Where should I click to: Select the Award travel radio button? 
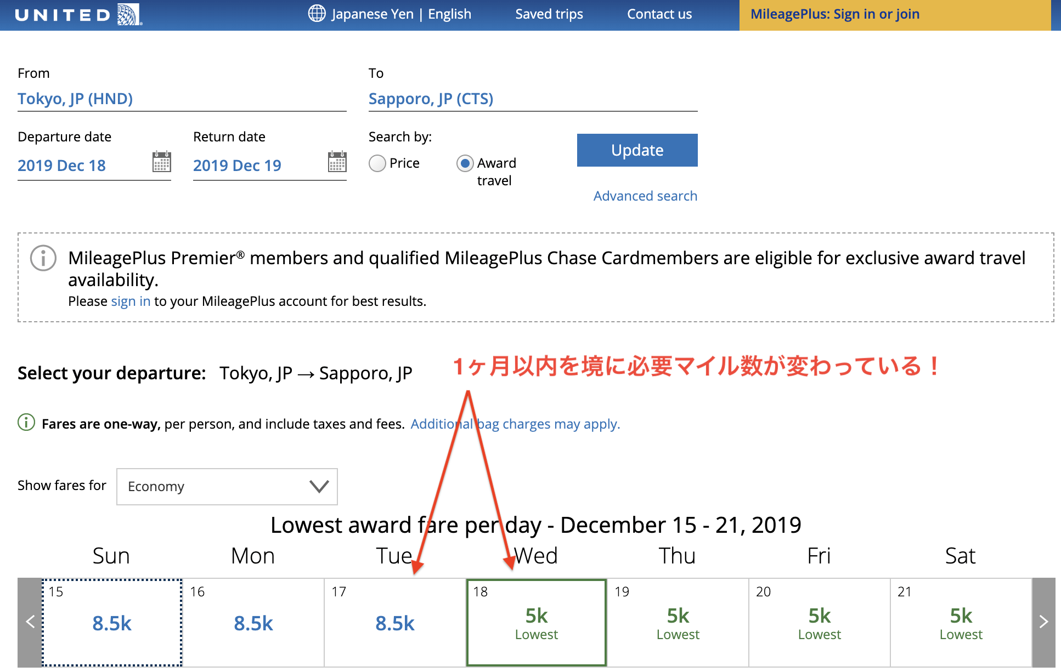point(465,163)
